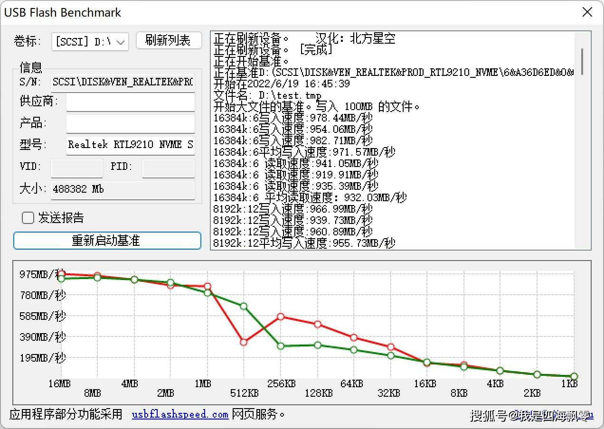Click the 512KB chart axis label
This screenshot has width=604, height=429.
(x=245, y=393)
